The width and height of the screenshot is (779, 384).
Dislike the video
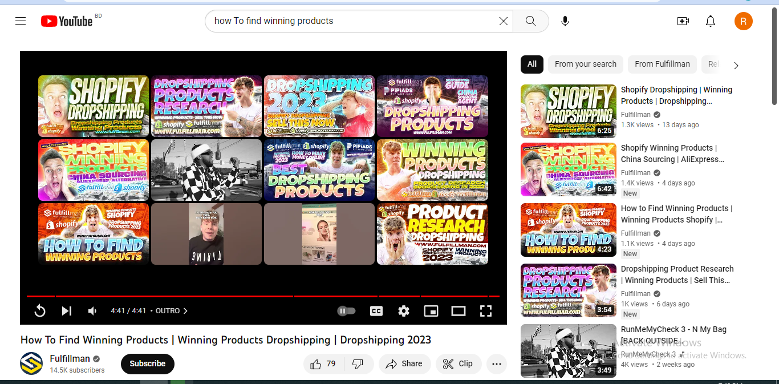click(x=358, y=363)
